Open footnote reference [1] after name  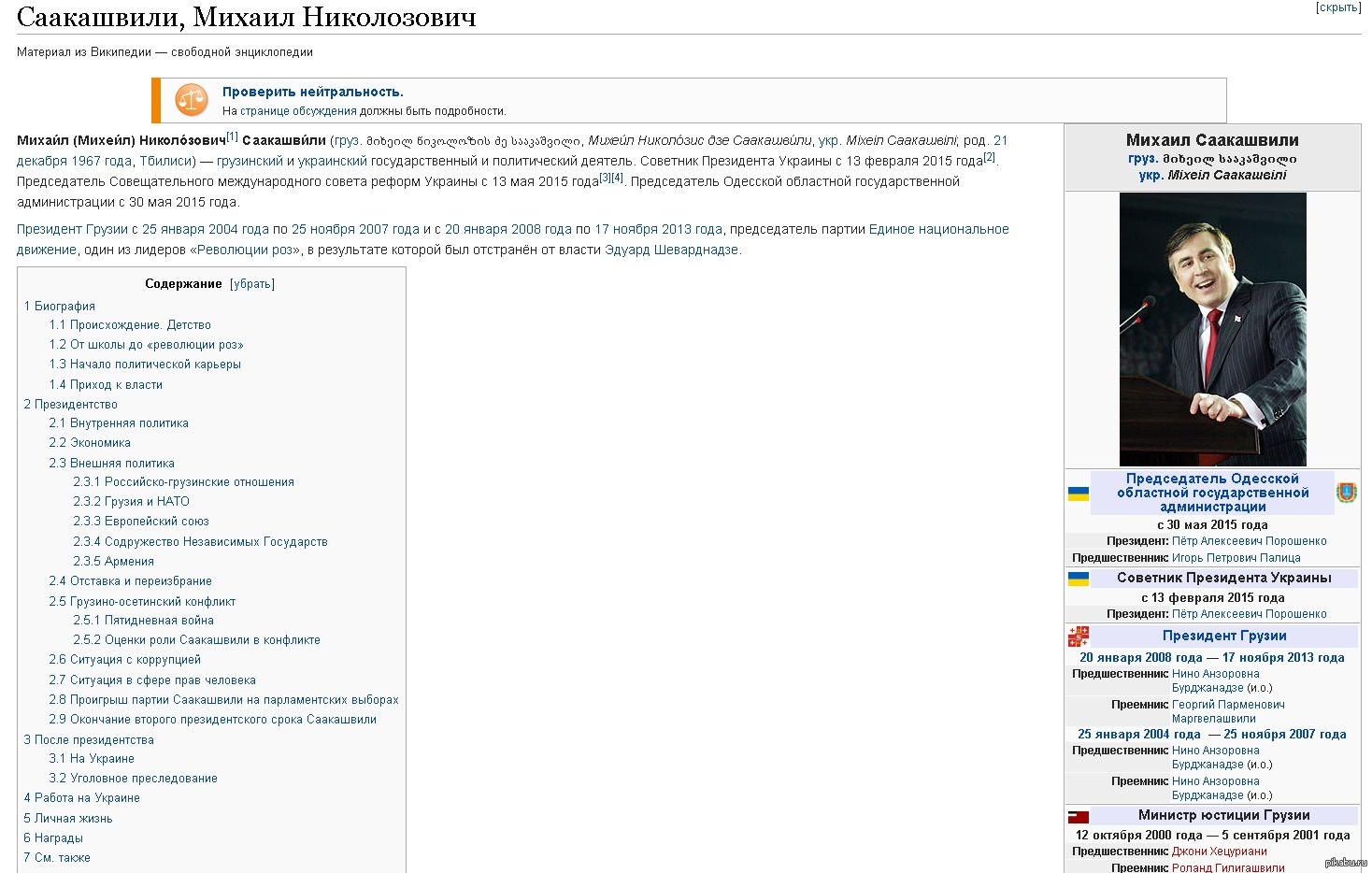click(233, 136)
